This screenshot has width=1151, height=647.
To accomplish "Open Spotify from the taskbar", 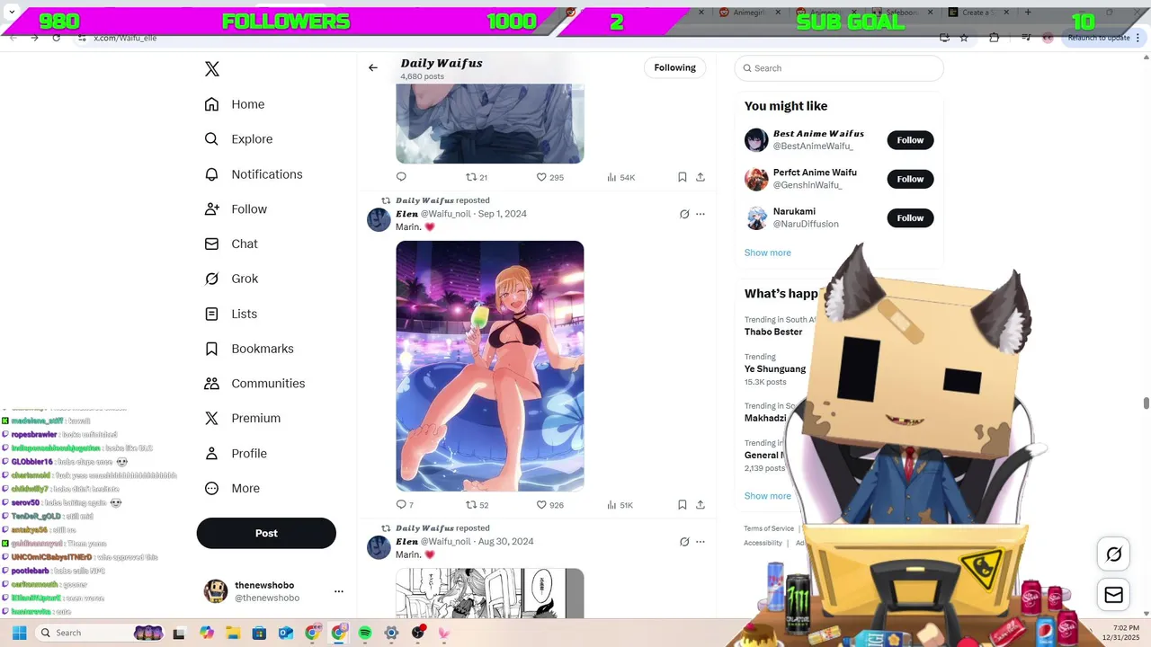I will click(x=365, y=633).
